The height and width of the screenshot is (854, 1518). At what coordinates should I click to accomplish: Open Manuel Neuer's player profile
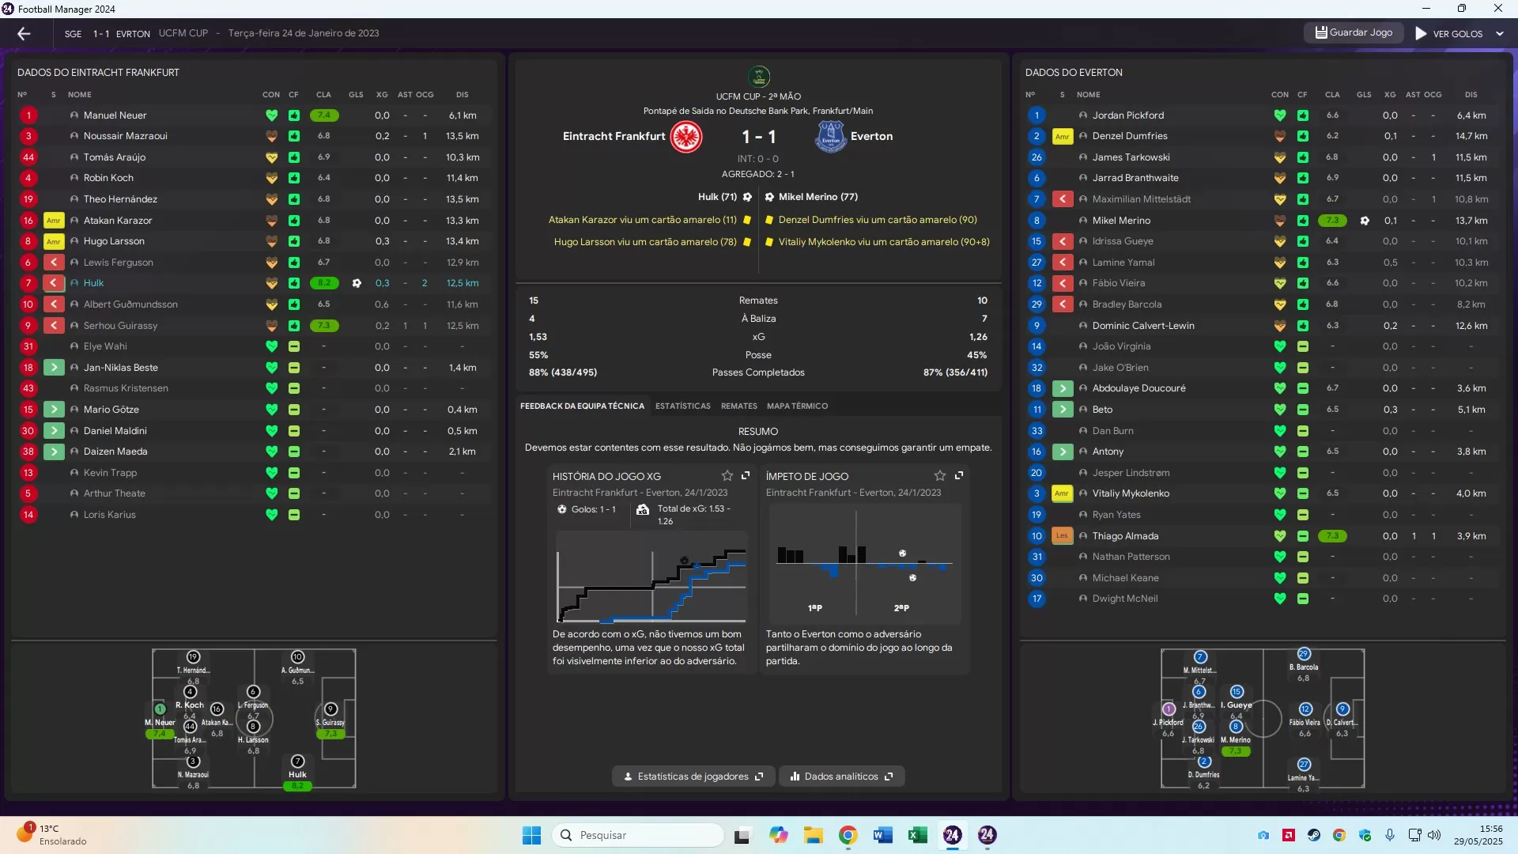tap(115, 115)
